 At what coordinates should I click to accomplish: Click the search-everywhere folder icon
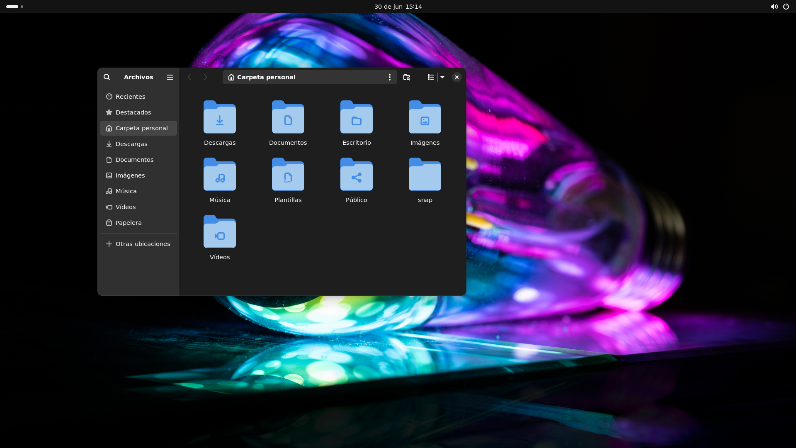407,77
